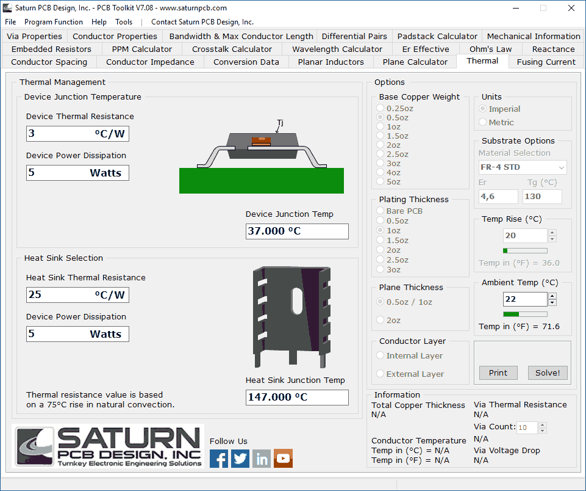Click the LinkedIn icon
This screenshot has height=491, width=586.
tap(262, 459)
